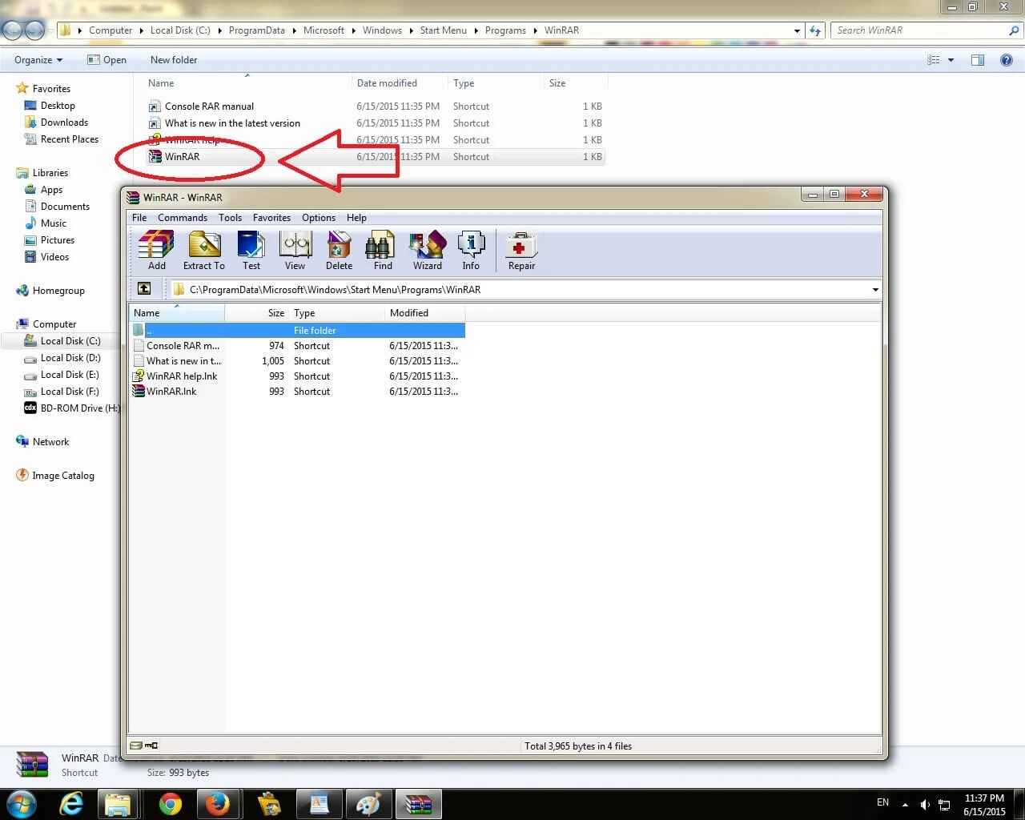Go up one folder level in WinRAR
Image resolution: width=1025 pixels, height=820 pixels.
tap(144, 289)
